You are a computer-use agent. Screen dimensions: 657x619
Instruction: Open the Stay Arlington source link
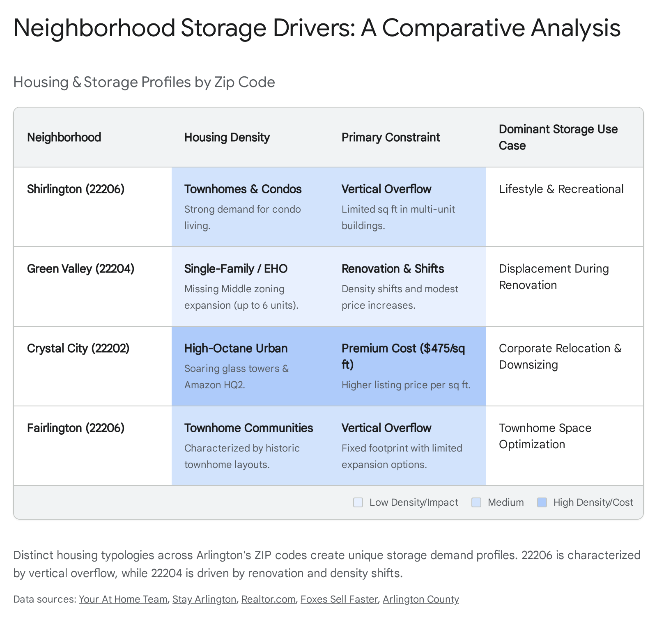(204, 599)
